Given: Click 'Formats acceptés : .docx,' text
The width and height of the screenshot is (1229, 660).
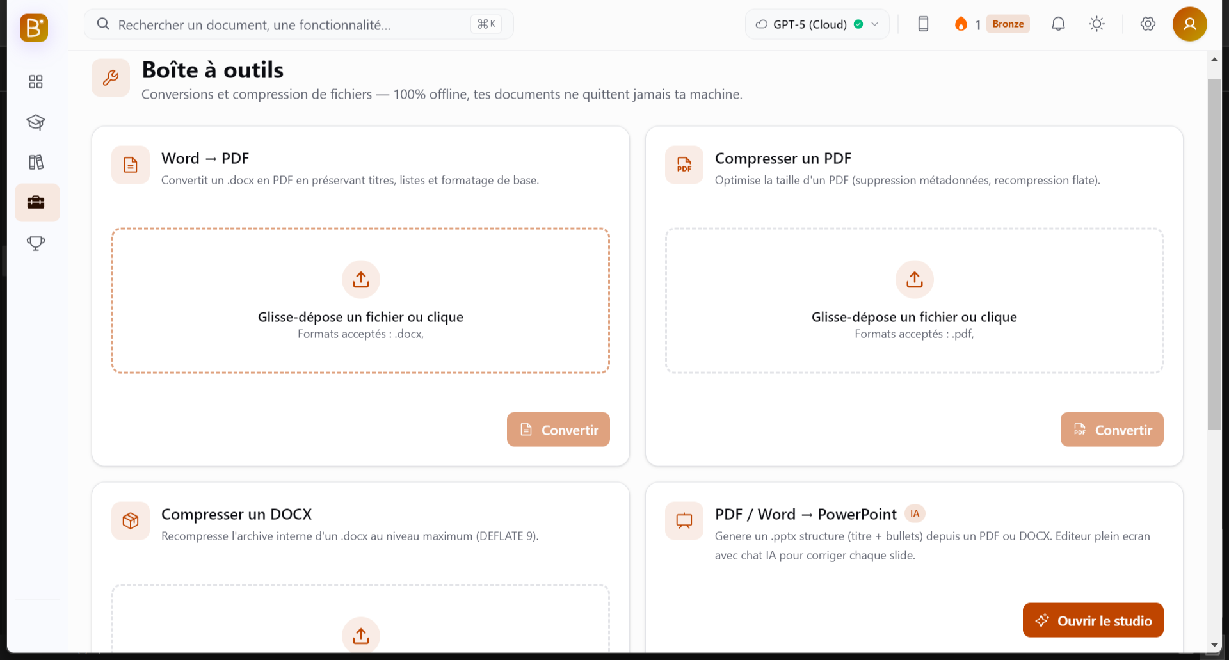Looking at the screenshot, I should coord(360,334).
